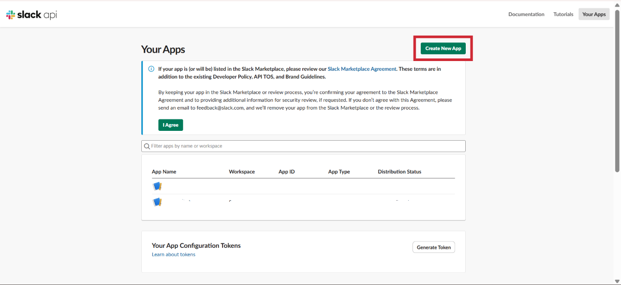Open the first app's notebook icon

tap(157, 186)
